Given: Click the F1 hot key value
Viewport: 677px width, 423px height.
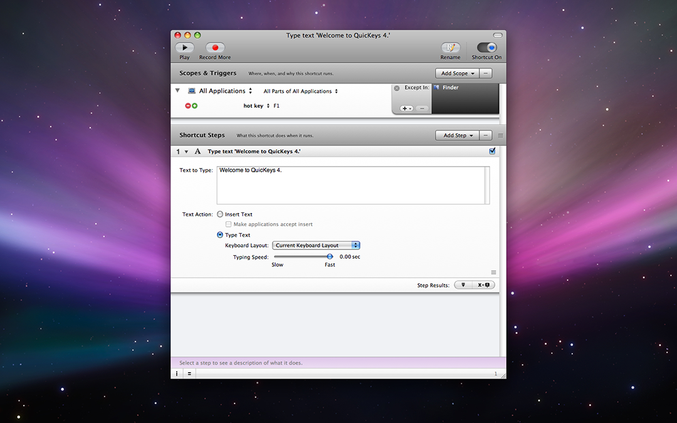Looking at the screenshot, I should 276,106.
